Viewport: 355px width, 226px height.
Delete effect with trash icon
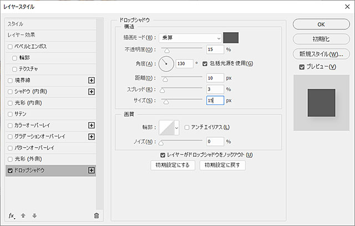pos(97,215)
